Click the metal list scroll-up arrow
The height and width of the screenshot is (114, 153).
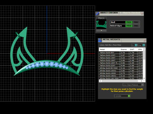point(144,49)
